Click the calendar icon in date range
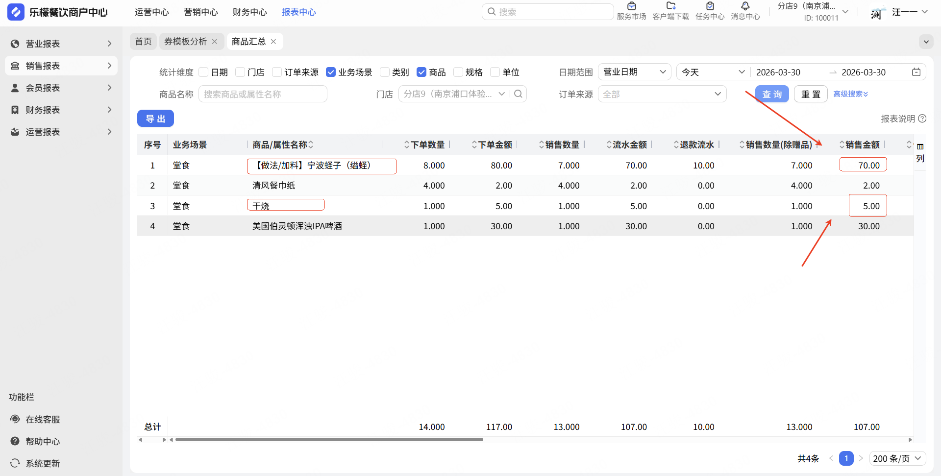The image size is (941, 476). point(916,72)
